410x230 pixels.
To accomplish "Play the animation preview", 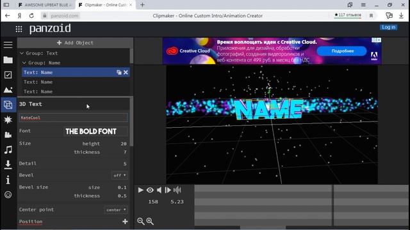I will (x=141, y=190).
